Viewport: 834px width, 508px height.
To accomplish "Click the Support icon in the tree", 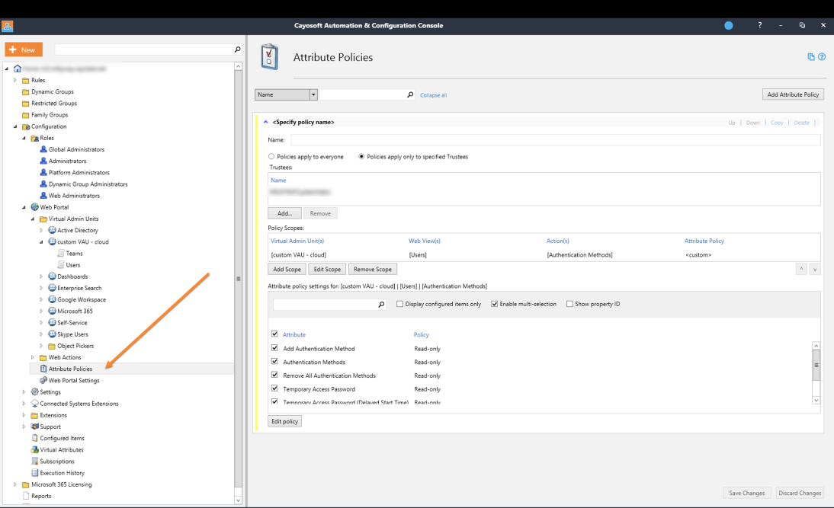I will [x=34, y=427].
